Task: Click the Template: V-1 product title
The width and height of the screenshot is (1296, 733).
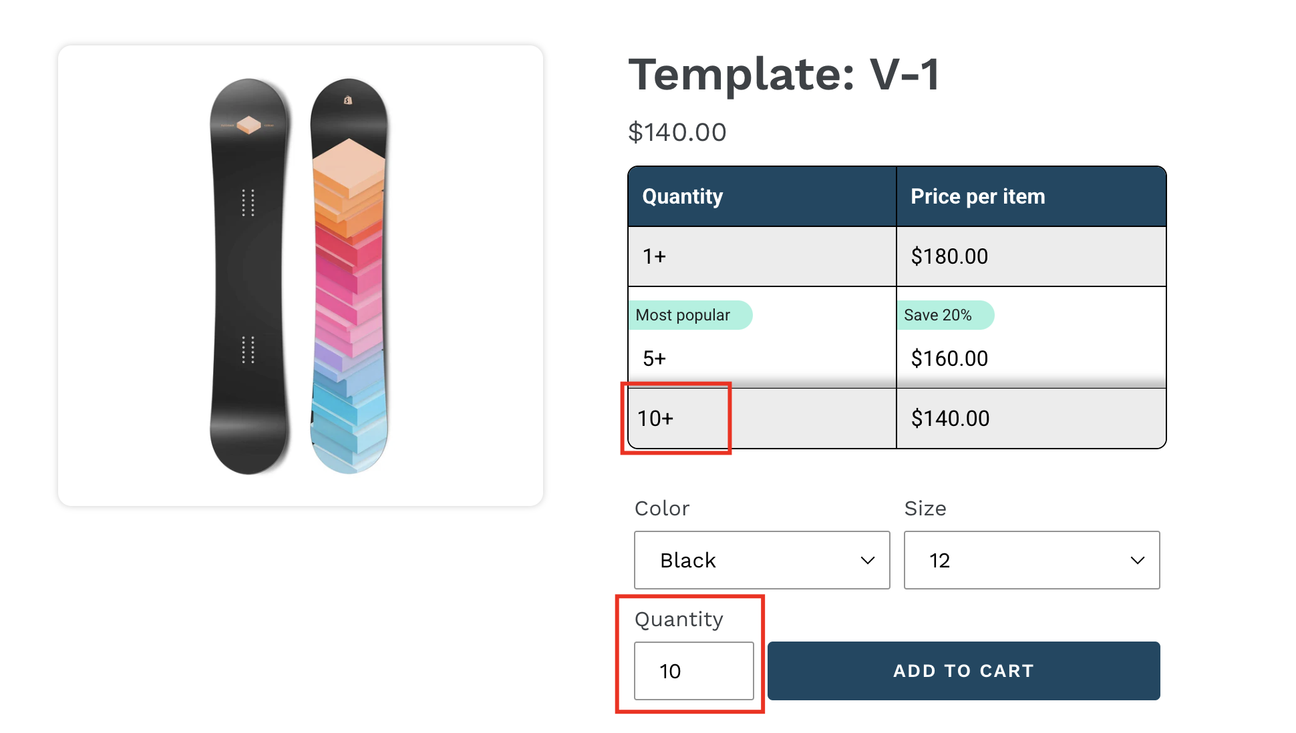Action: [x=785, y=74]
